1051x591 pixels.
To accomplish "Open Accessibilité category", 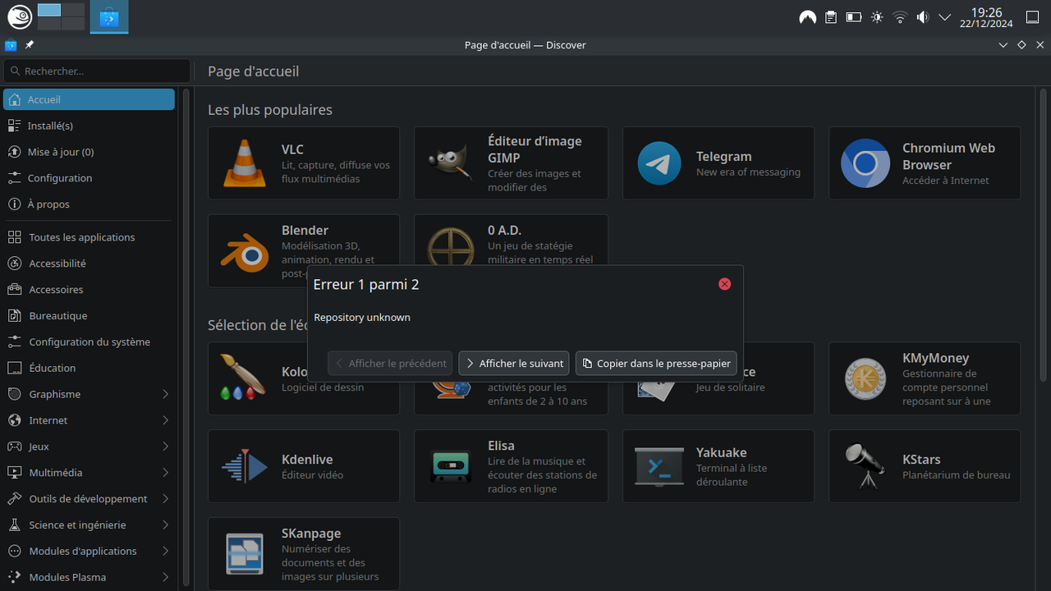I will coord(89,263).
